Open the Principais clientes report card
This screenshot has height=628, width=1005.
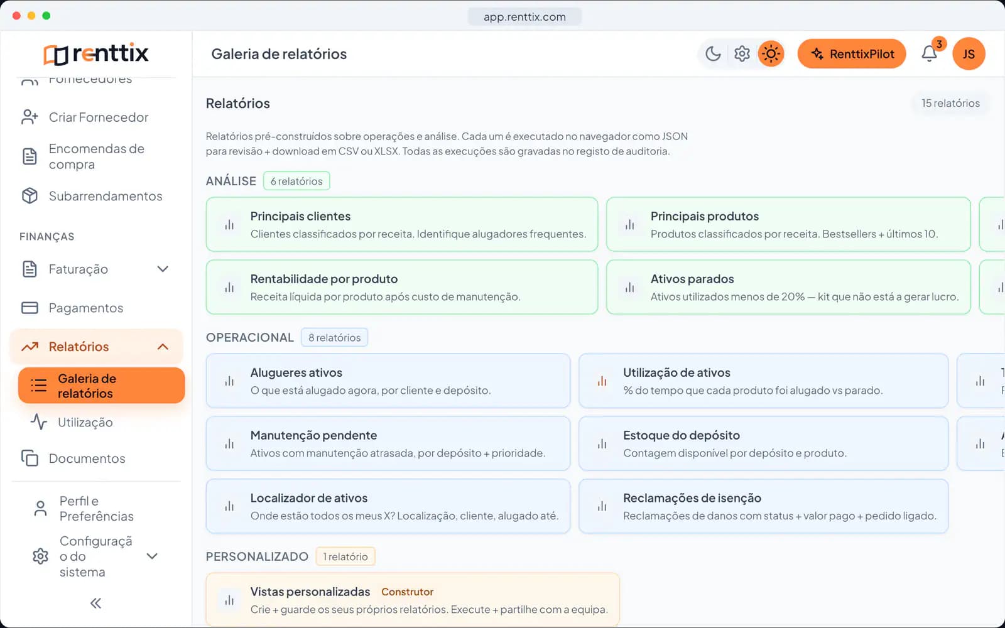[x=402, y=224]
